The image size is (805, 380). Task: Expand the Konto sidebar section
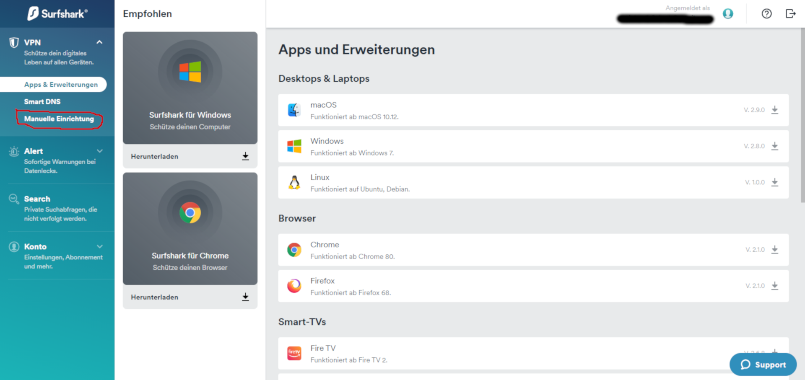(x=99, y=247)
